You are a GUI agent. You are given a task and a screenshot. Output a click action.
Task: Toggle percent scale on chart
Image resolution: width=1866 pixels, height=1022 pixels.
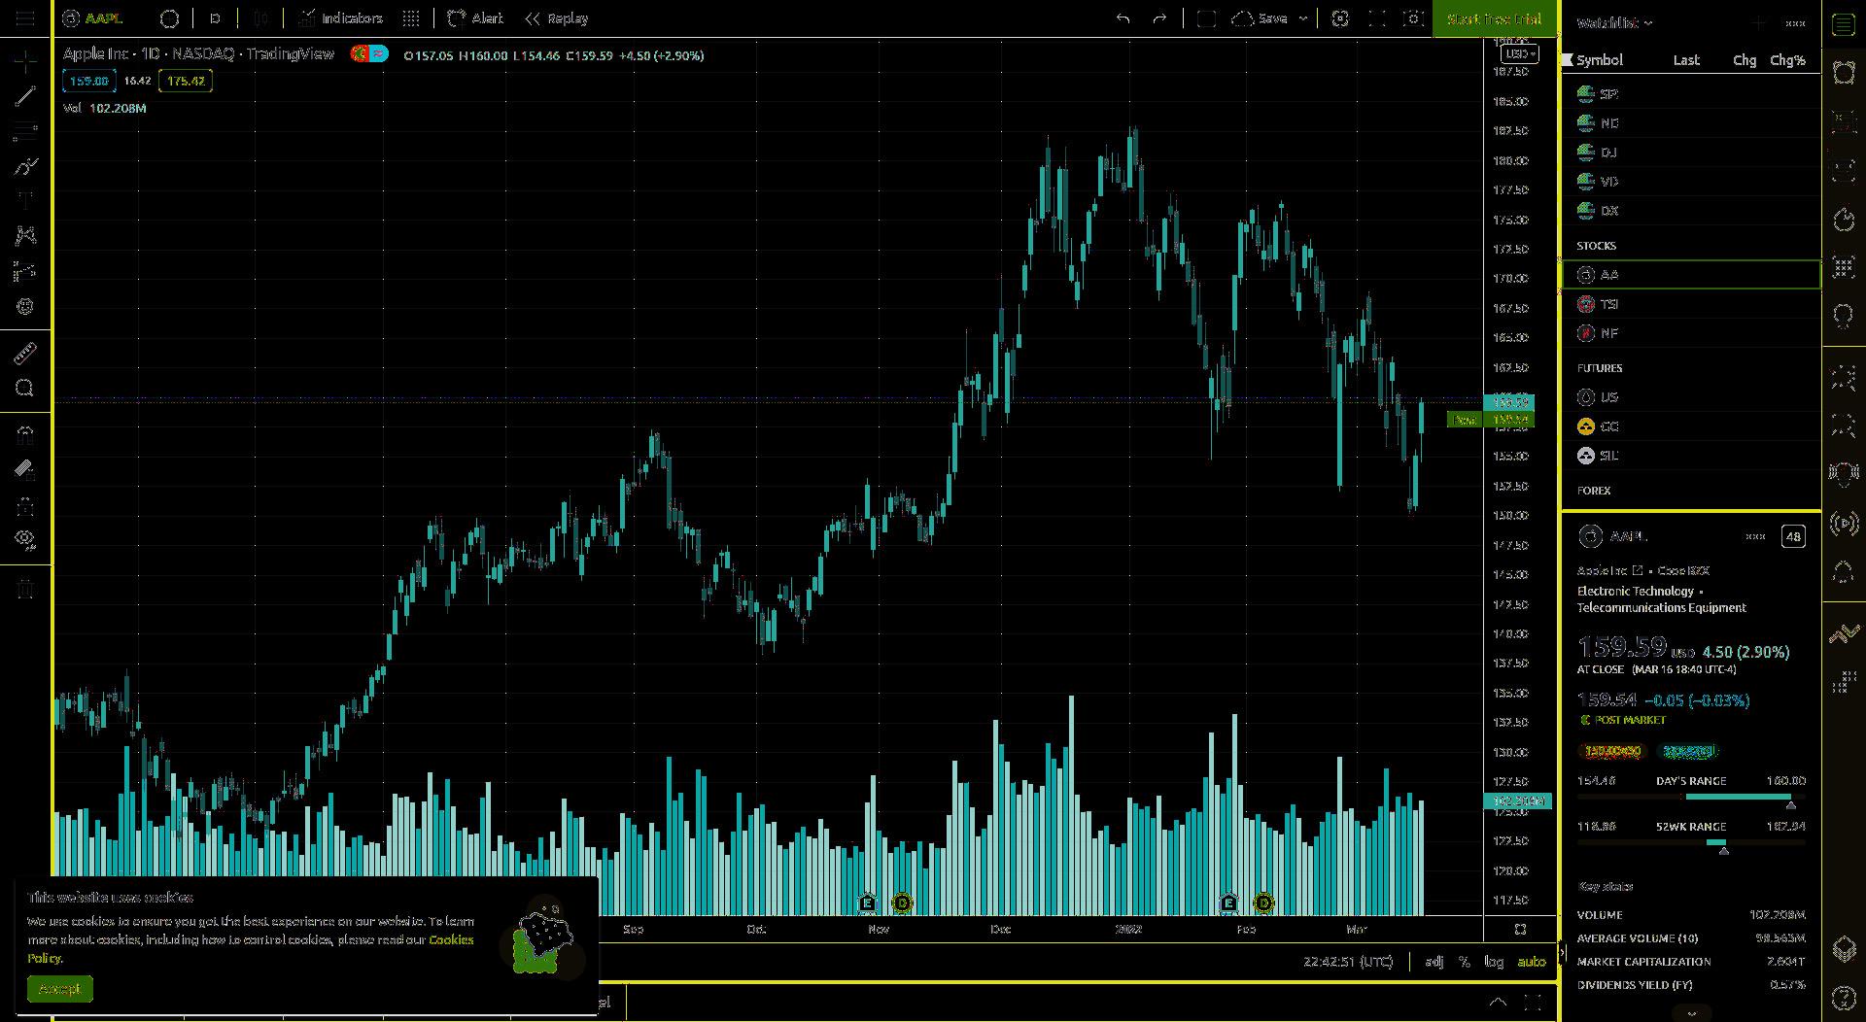coord(1465,962)
